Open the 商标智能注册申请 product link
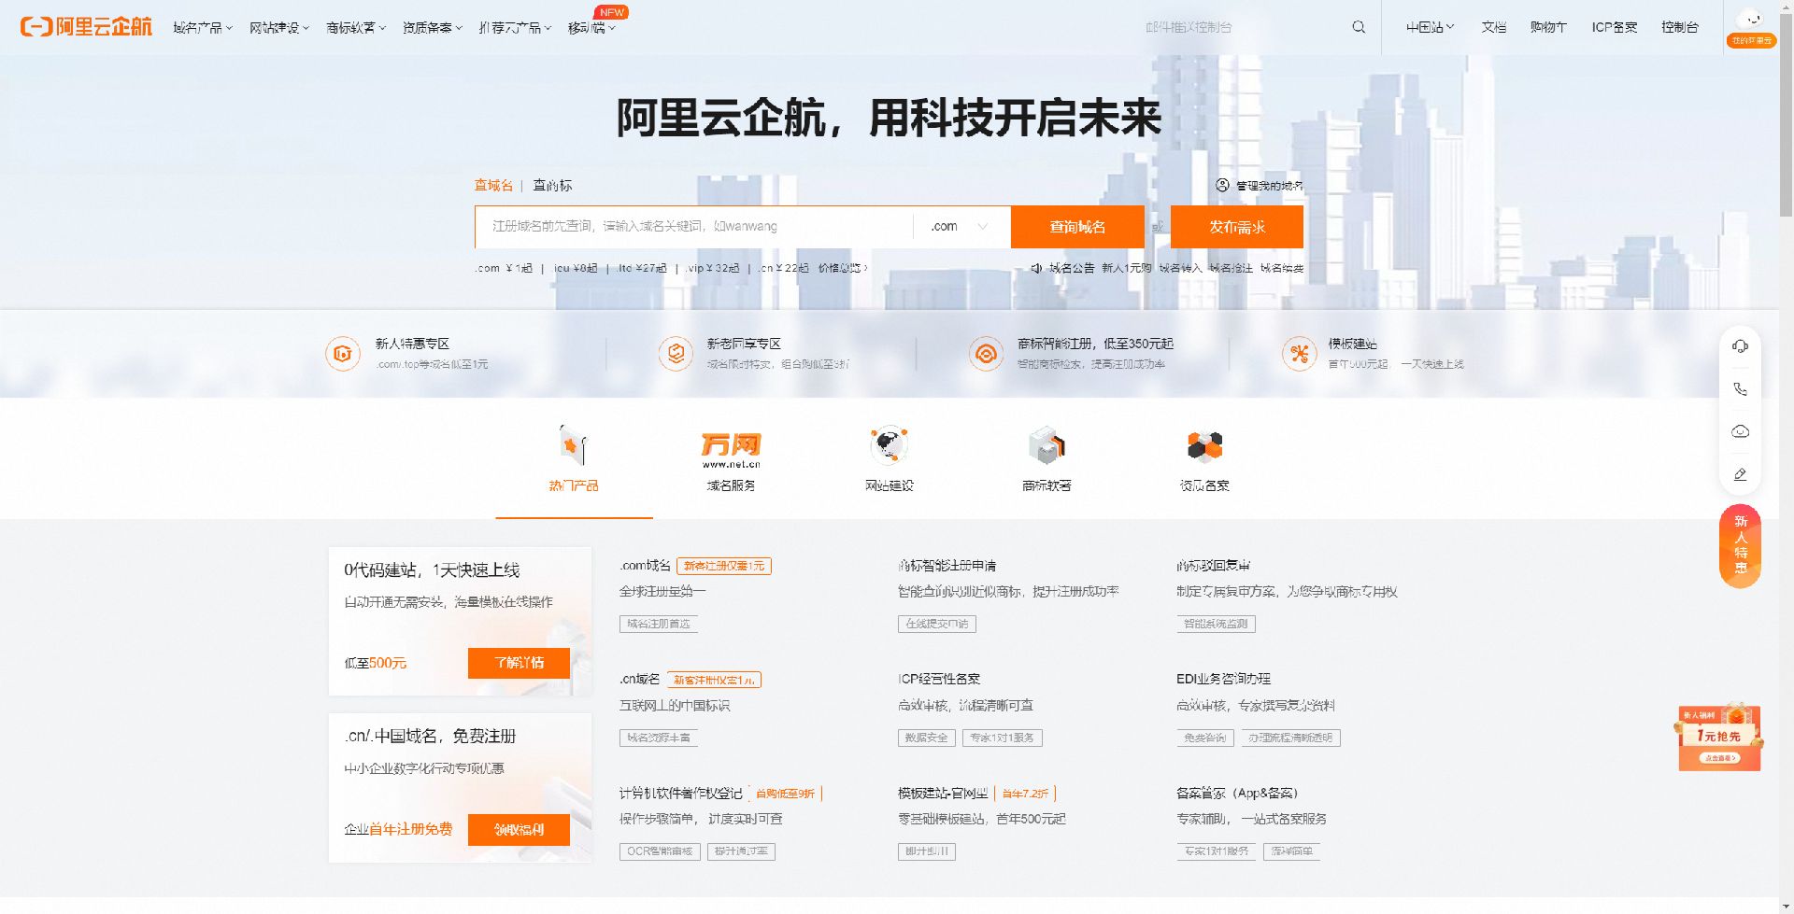Screen dimensions: 1794x914 (x=947, y=566)
